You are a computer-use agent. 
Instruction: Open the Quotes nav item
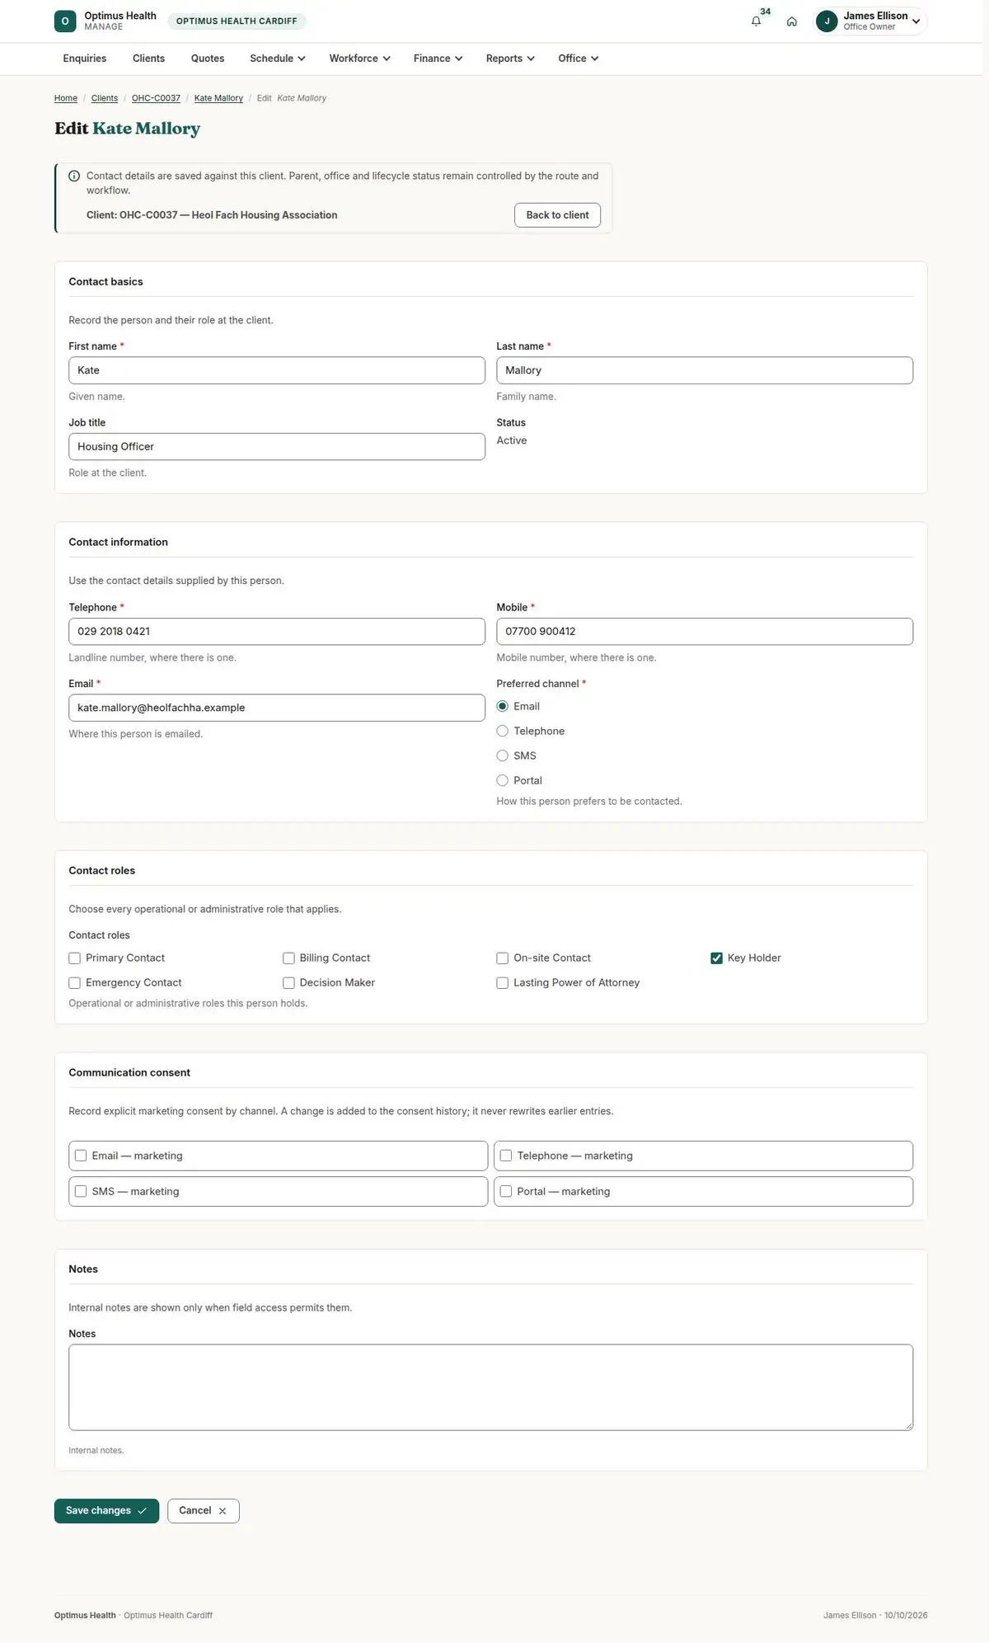208,59
